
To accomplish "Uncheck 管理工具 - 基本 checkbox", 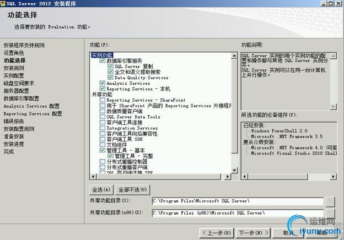I will click(102, 150).
